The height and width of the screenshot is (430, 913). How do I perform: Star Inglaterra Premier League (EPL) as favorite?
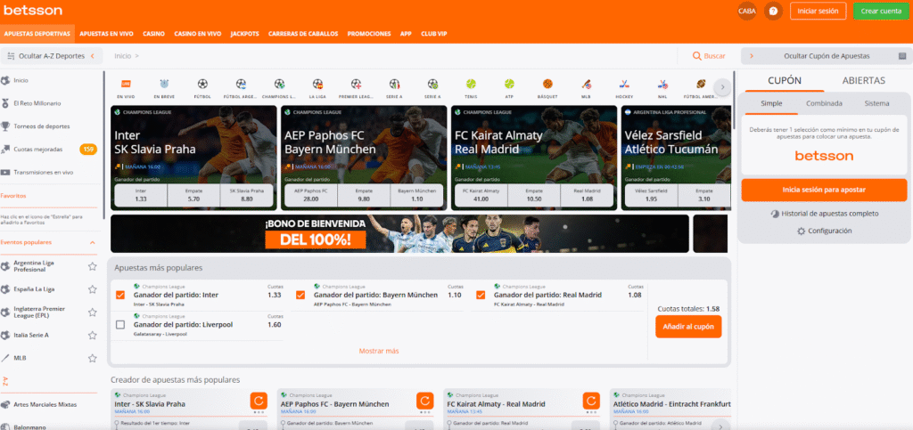click(x=92, y=312)
